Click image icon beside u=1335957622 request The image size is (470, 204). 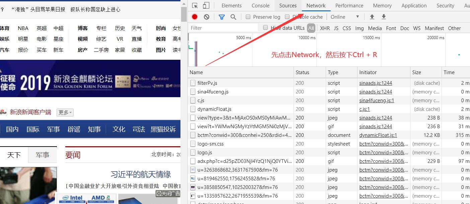[x=192, y=196]
